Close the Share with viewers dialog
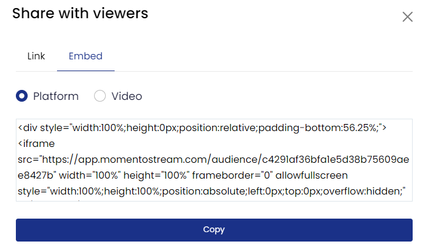425x248 pixels. pyautogui.click(x=407, y=16)
